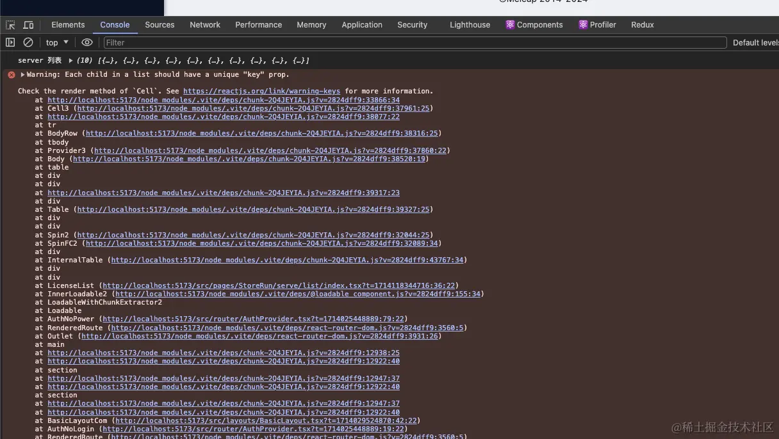Open the AuthNoPower AuthProvider.tsx link

pyautogui.click(x=253, y=319)
